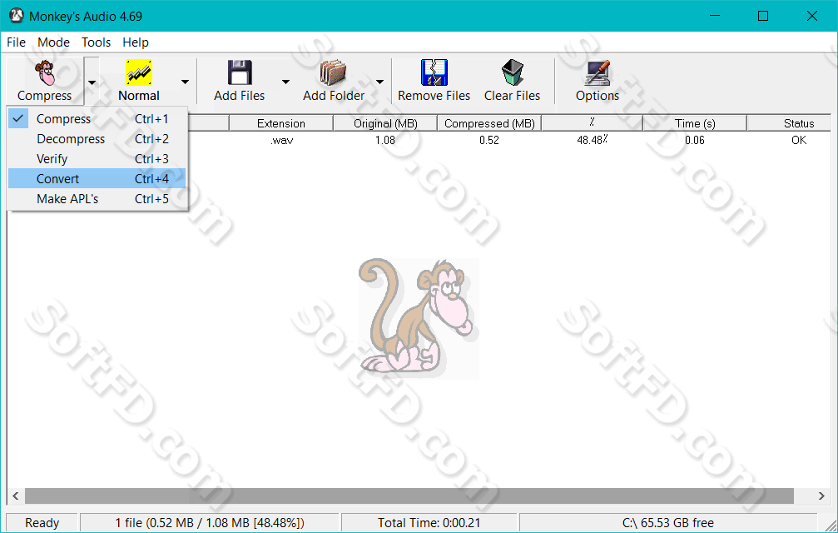Expand the Add Files dropdown arrow
Screen dimensions: 838x533
coord(285,82)
